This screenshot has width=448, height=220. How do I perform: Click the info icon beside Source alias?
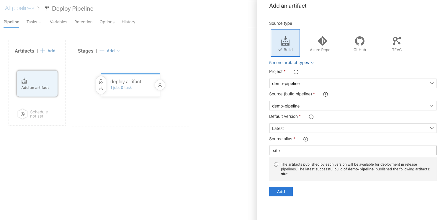(305, 139)
